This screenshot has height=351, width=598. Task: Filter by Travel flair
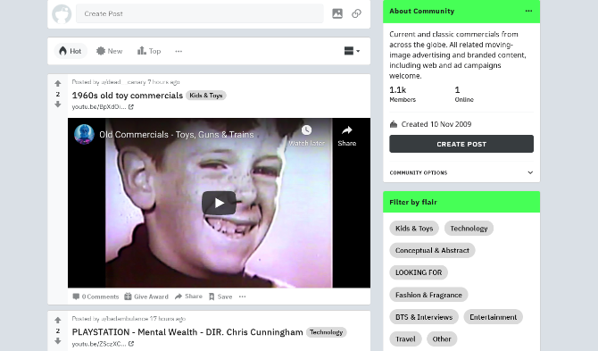click(405, 338)
